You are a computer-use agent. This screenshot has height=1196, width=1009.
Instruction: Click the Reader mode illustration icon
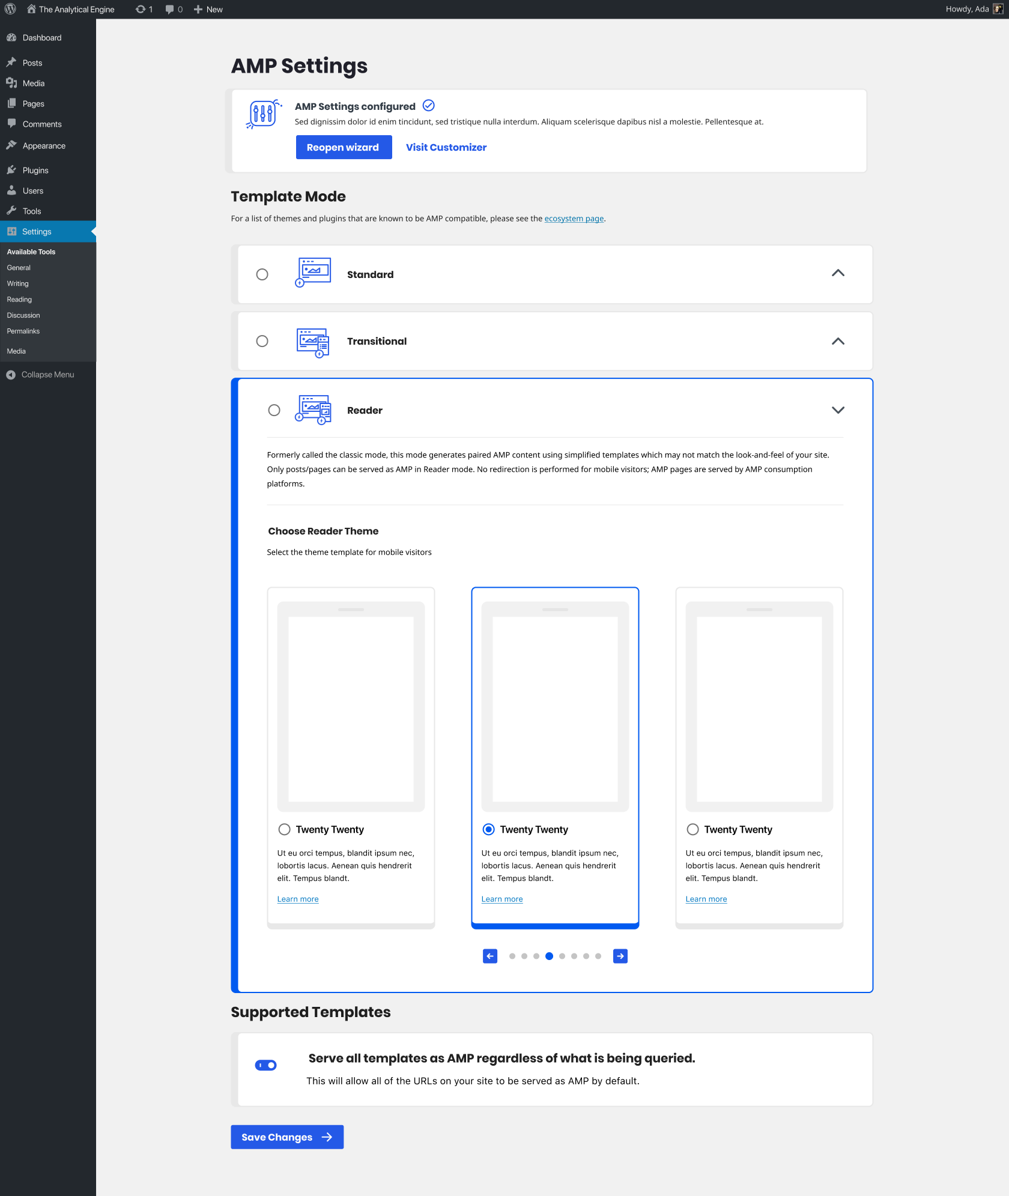pos(313,410)
